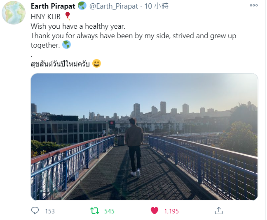The height and width of the screenshot is (220, 267).
Task: Click the HNY KUB text line
Action: [x=46, y=17]
